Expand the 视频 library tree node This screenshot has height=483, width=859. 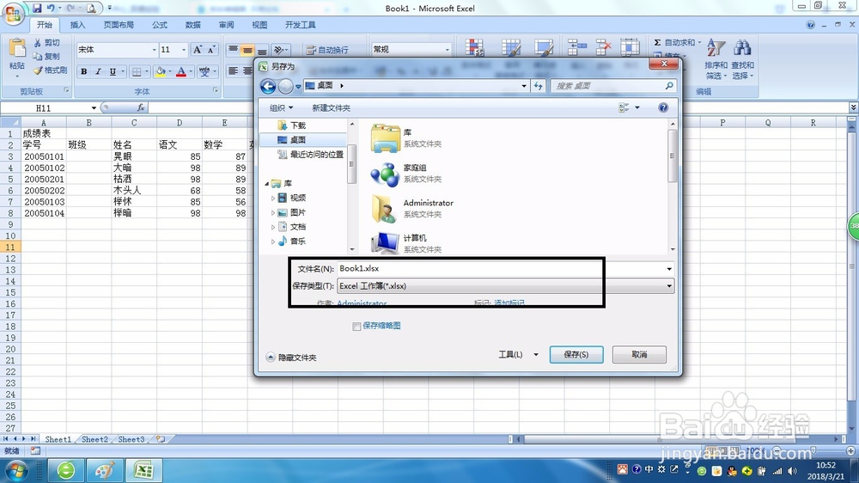273,198
